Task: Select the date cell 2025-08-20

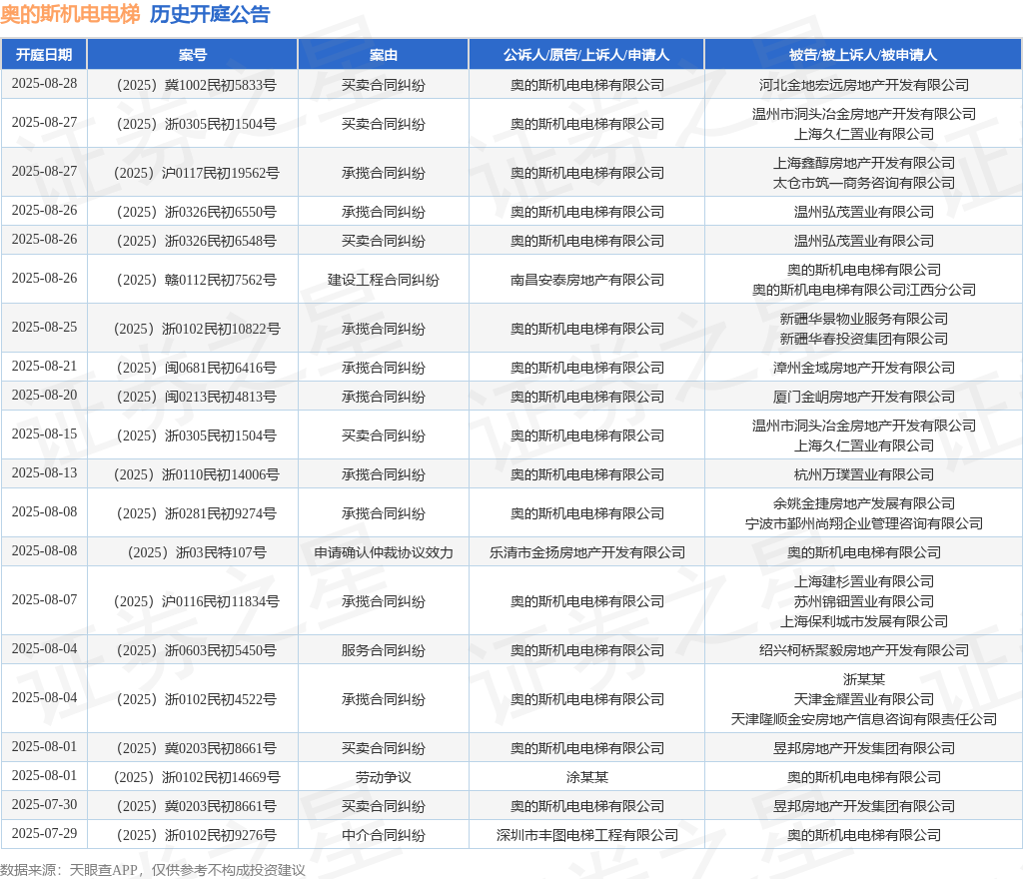Action: (44, 396)
